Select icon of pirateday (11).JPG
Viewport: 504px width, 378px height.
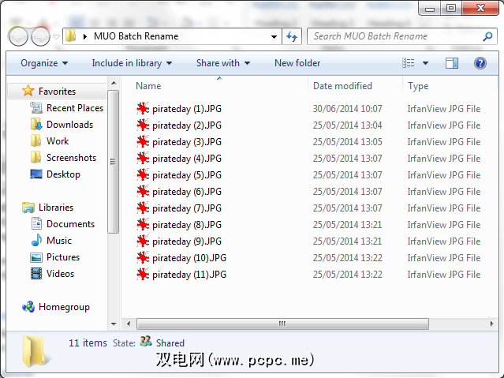[x=143, y=274]
